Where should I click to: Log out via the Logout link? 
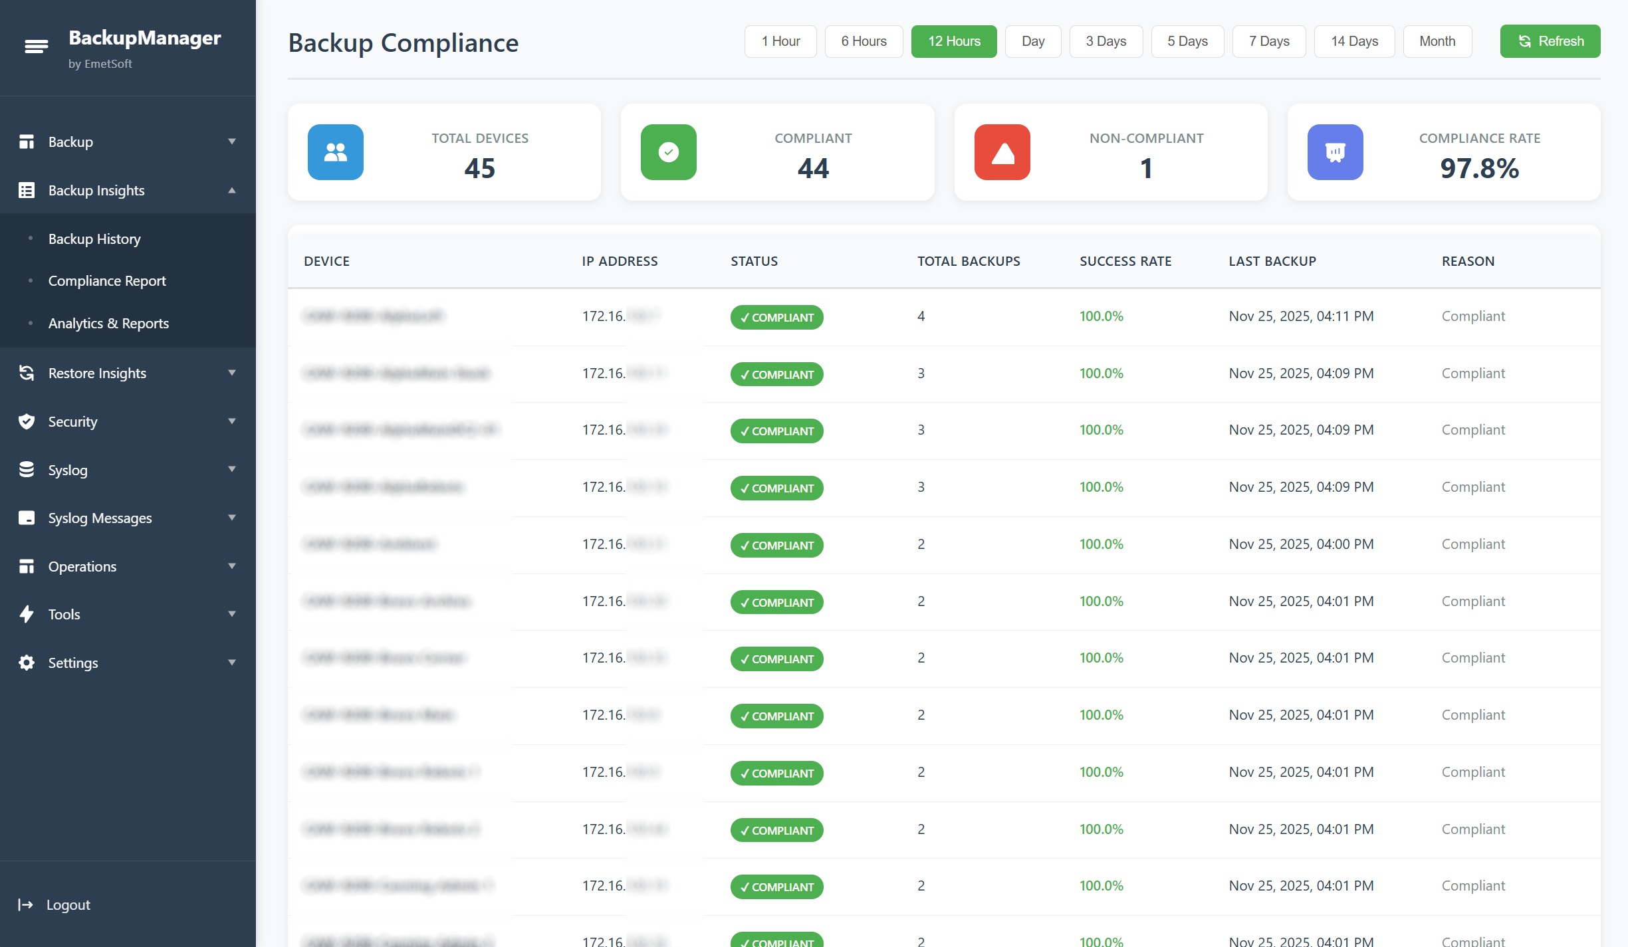[68, 904]
